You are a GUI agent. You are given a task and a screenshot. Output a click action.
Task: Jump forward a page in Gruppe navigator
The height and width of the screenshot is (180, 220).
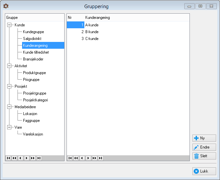(33, 158)
